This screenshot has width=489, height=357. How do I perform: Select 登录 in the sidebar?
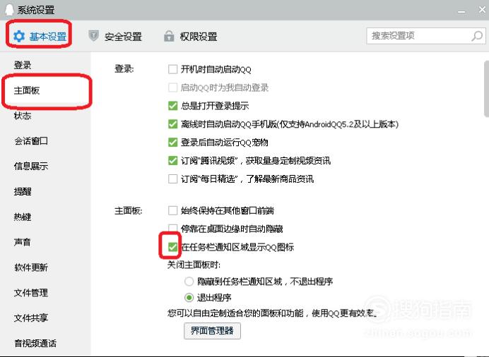[23, 66]
